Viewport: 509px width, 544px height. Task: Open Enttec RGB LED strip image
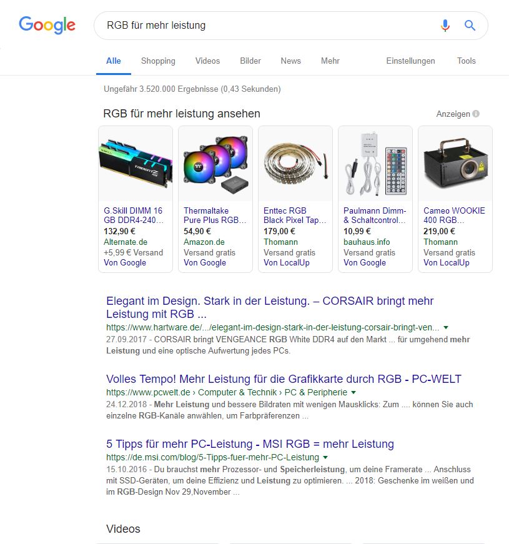295,164
